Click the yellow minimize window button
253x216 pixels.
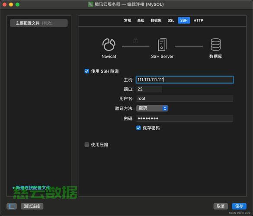click(11, 4)
